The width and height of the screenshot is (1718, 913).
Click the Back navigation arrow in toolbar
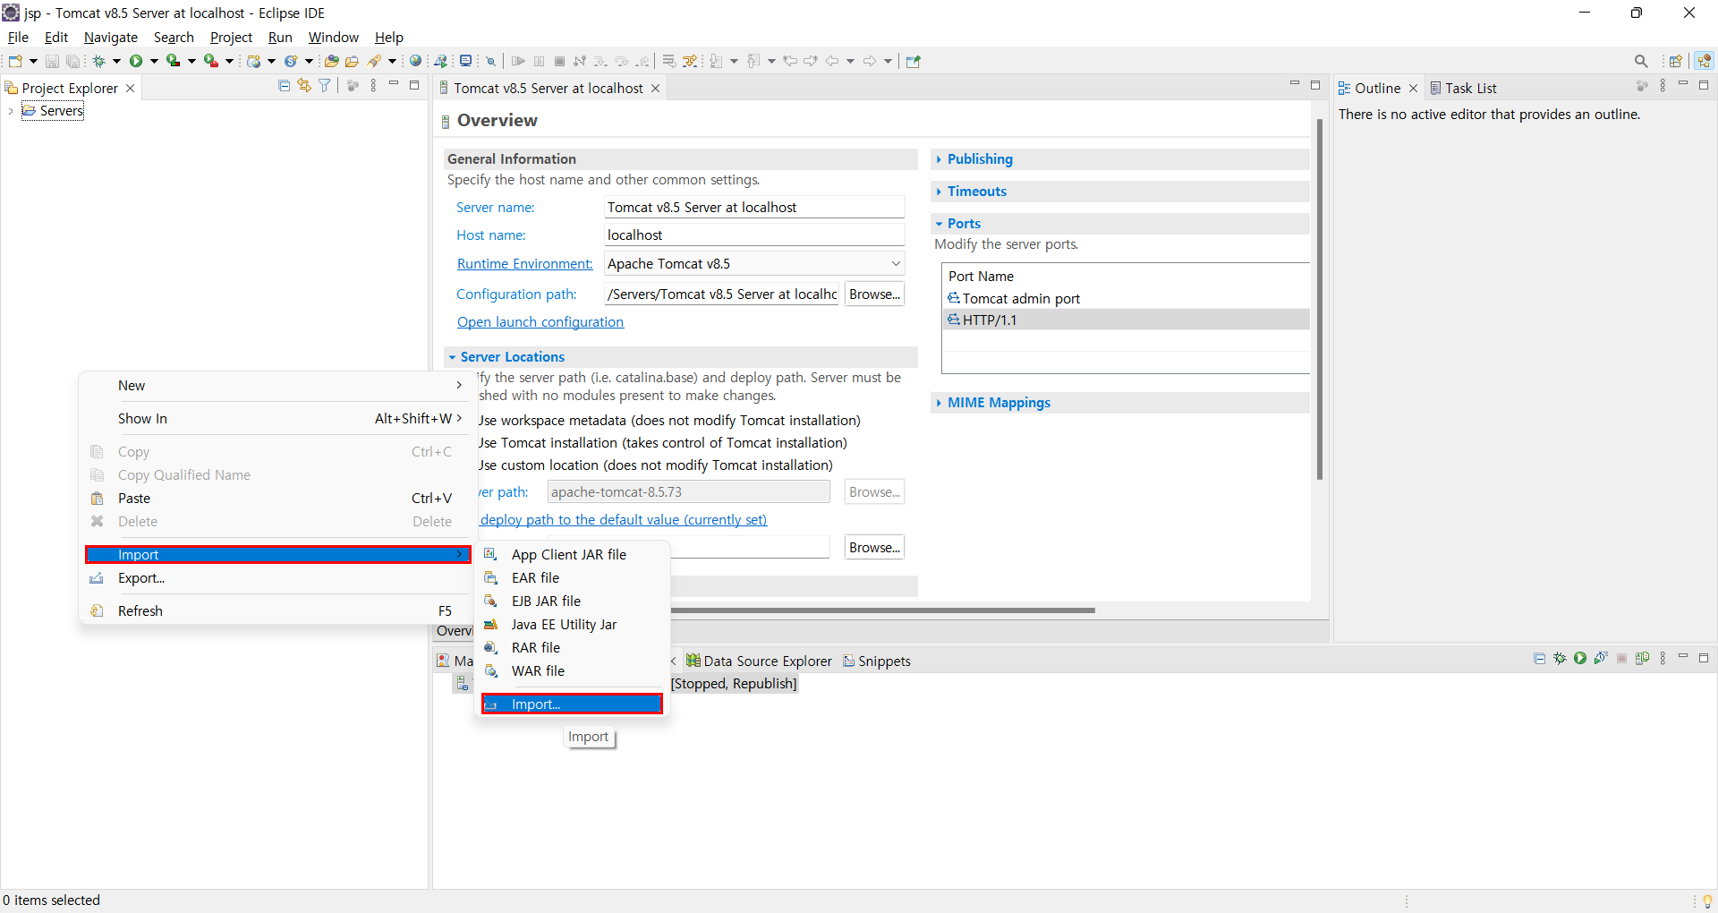tap(832, 61)
